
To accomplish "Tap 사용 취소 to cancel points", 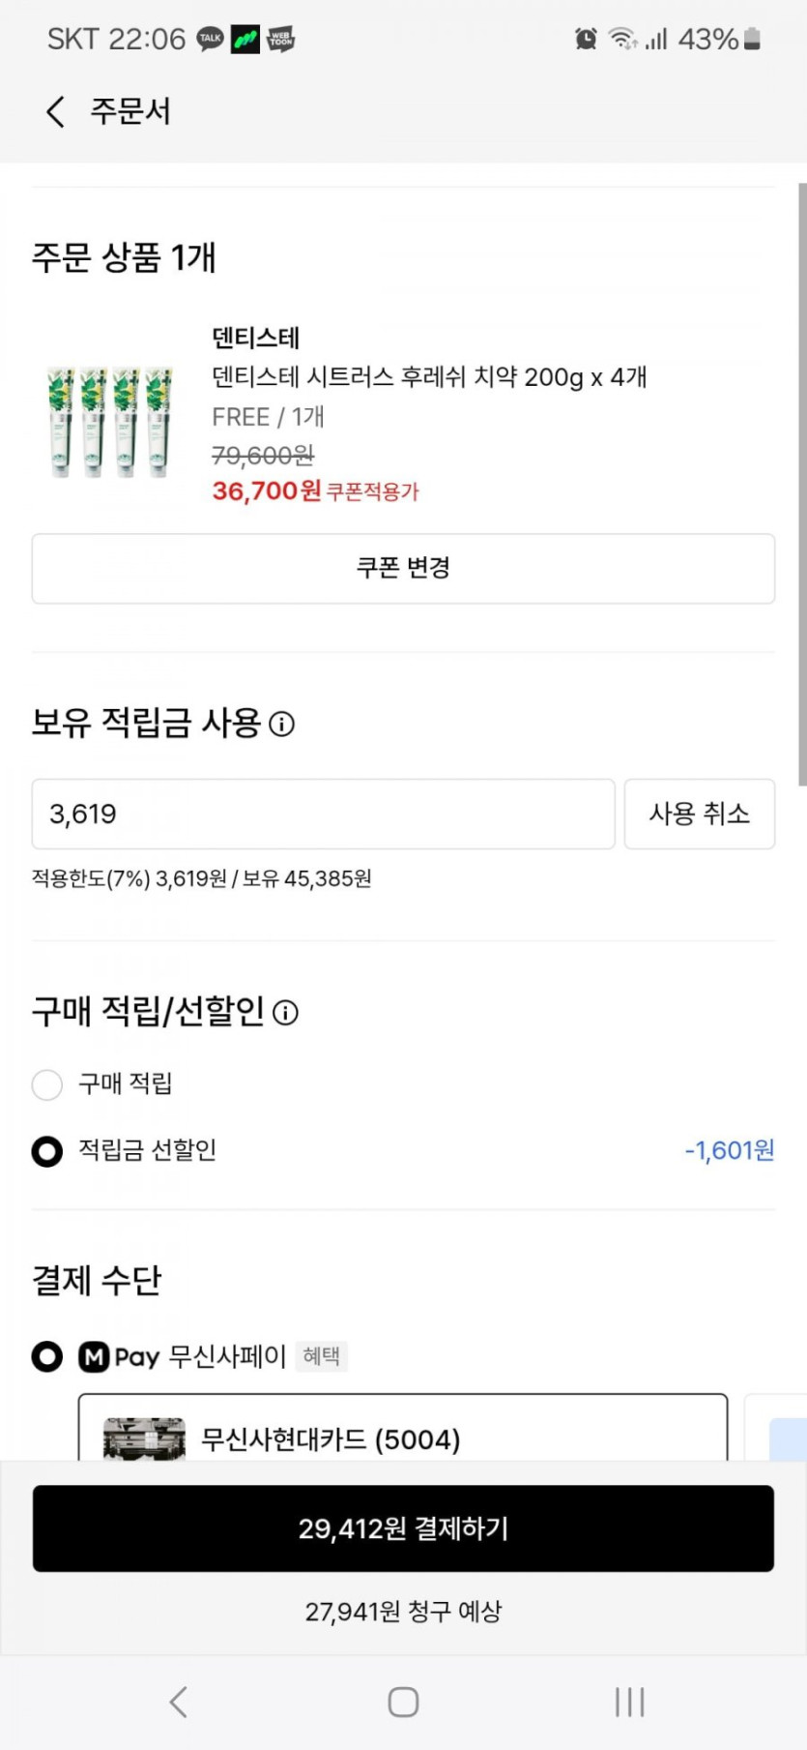I will click(x=699, y=815).
